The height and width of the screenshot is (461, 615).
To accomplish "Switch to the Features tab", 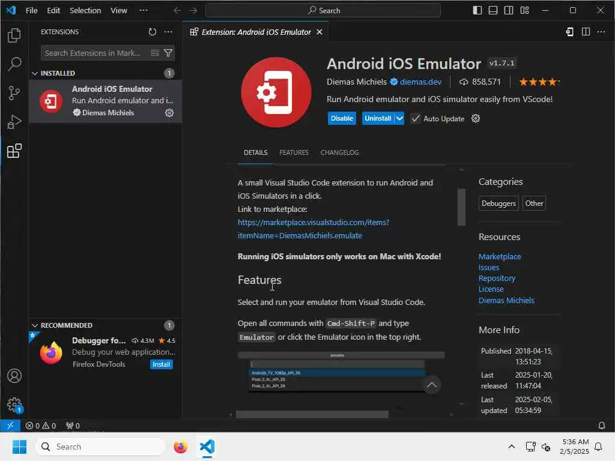I will click(294, 152).
